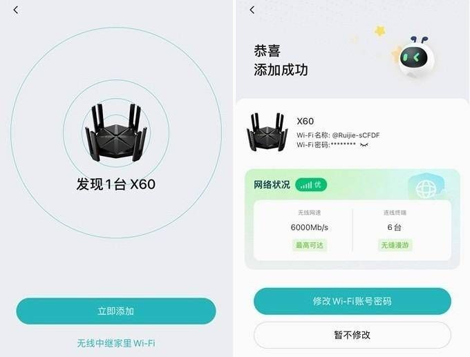This screenshot has height=357, width=470.
Task: Tap the 发现1台 X60 label
Action: (x=115, y=184)
